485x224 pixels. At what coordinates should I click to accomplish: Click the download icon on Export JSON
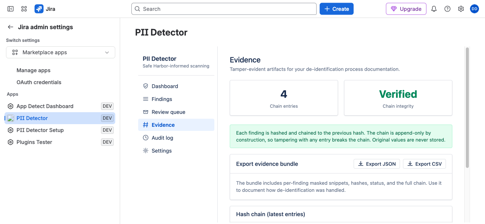tap(361, 164)
